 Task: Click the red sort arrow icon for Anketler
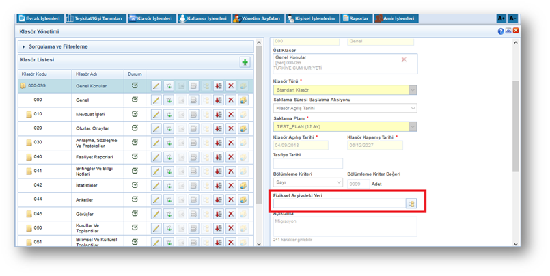[x=219, y=200]
